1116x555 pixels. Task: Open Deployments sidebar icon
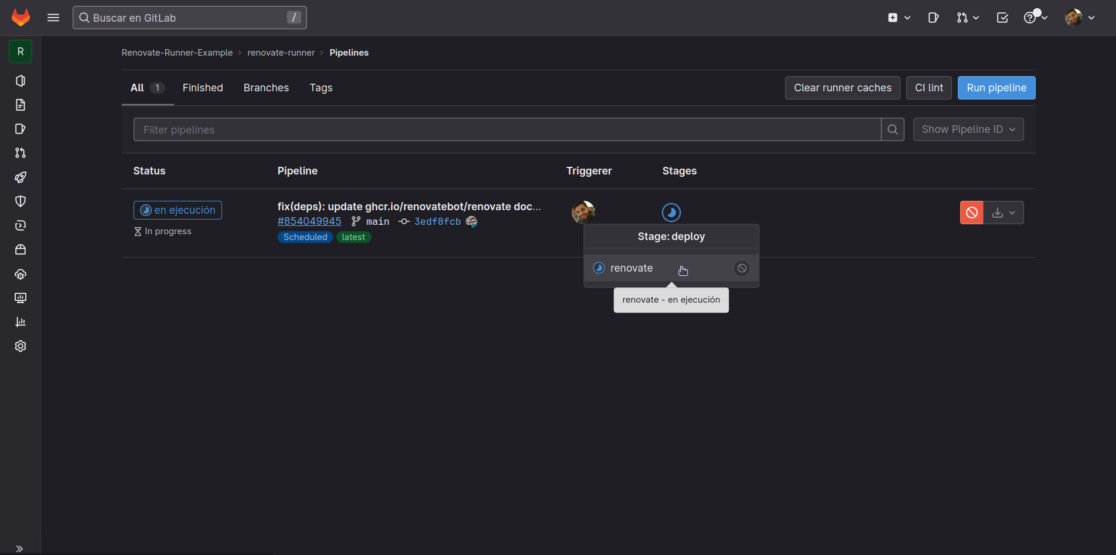coord(21,225)
